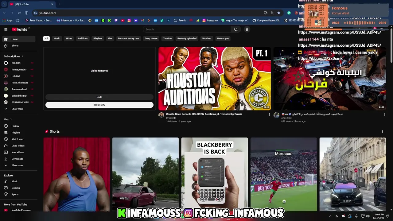Select the Personal luxury cars chip
393x221 pixels.
click(129, 39)
